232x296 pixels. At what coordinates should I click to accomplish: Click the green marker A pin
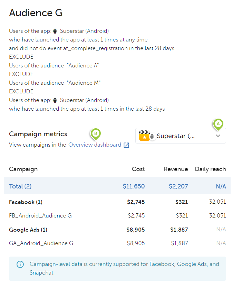218,124
